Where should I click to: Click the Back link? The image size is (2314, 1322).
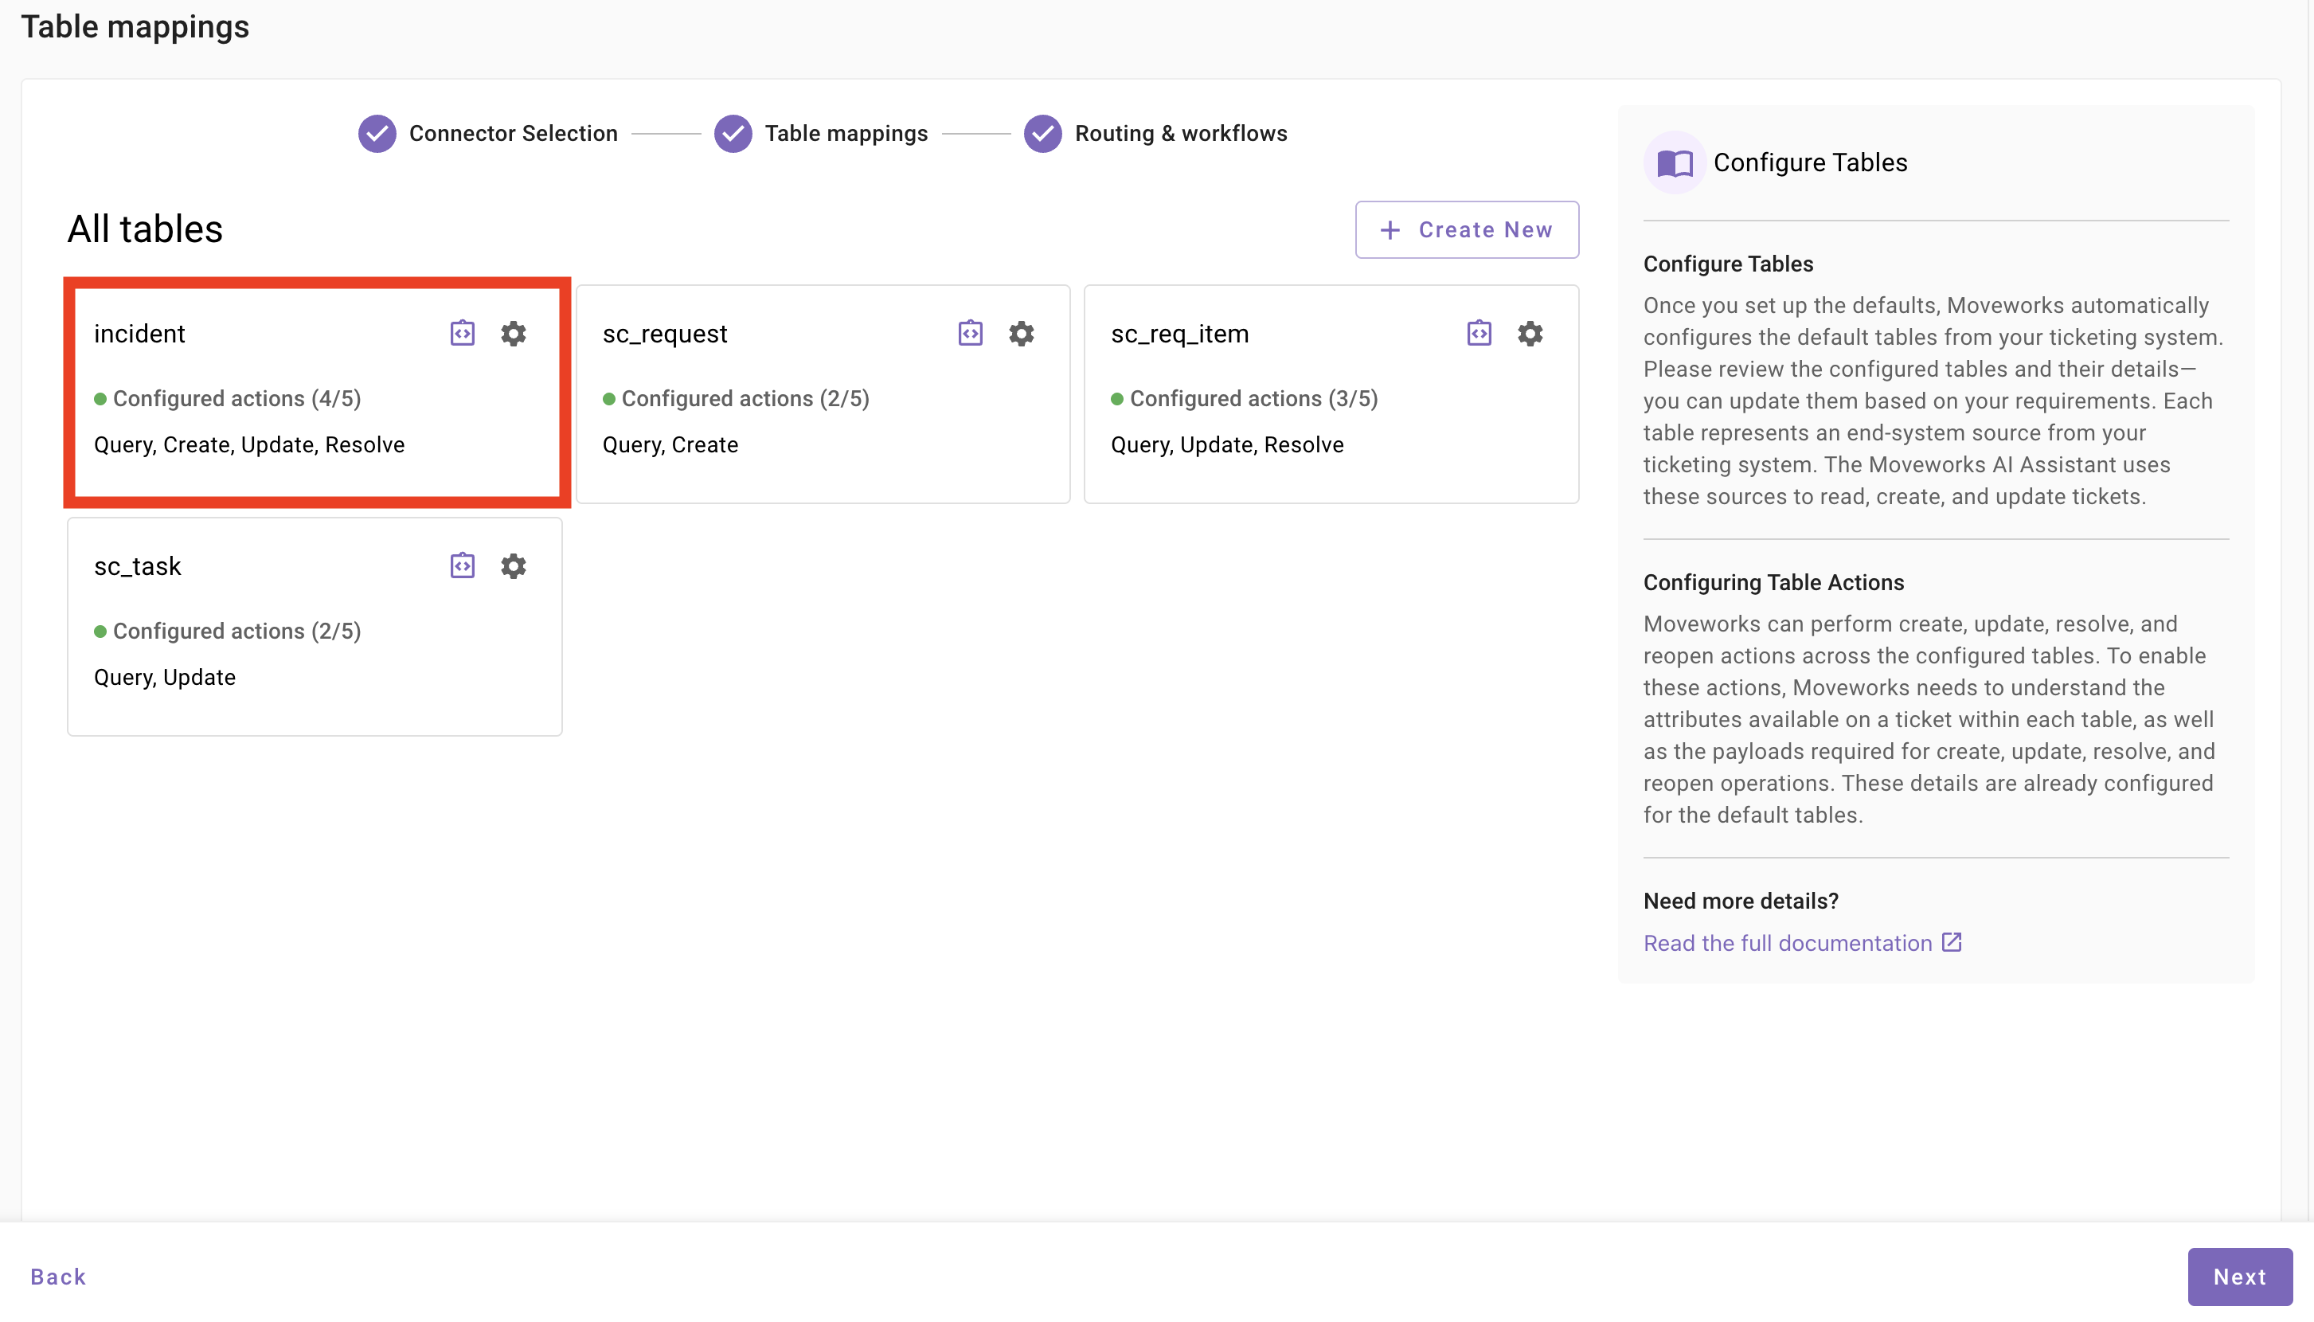58,1276
